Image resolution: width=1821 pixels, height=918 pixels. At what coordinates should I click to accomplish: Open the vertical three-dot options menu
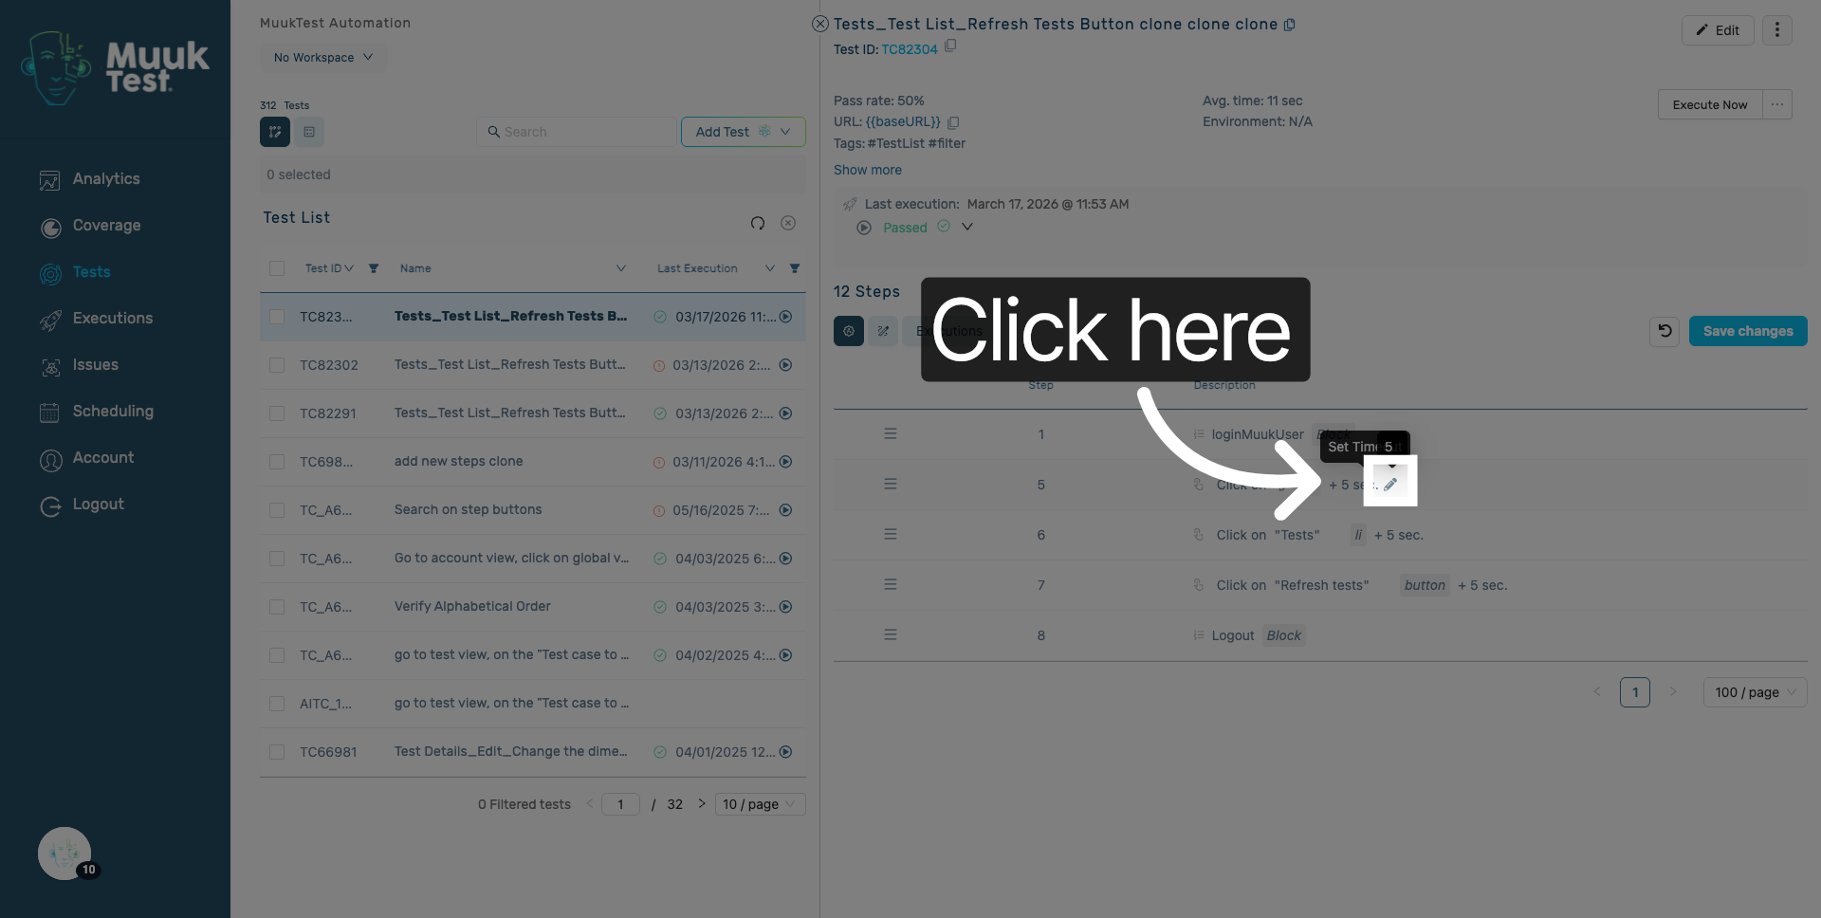[x=1777, y=30]
